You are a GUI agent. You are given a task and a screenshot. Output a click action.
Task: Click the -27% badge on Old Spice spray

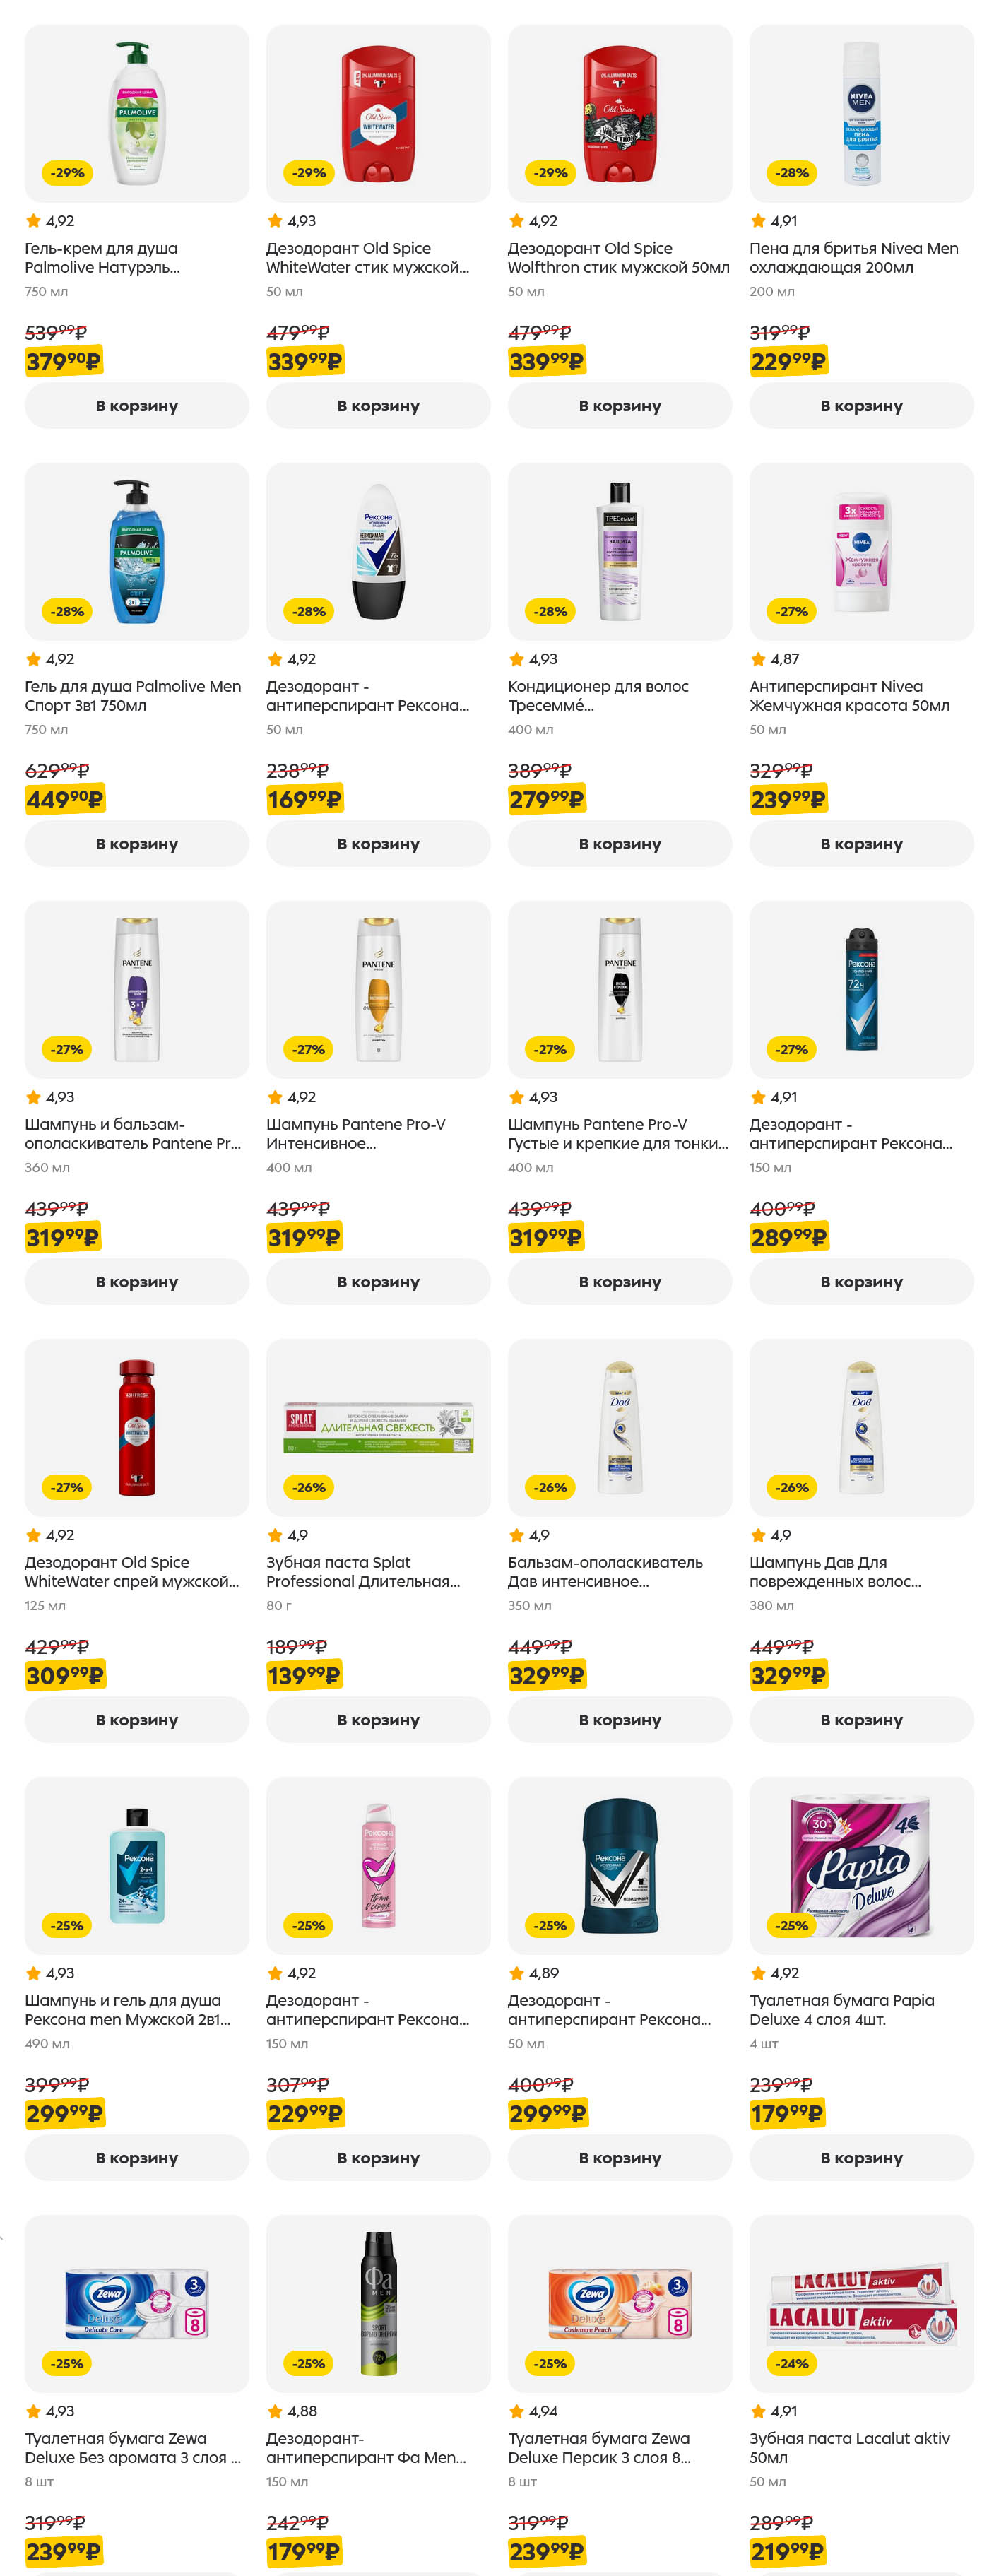[x=67, y=1487]
